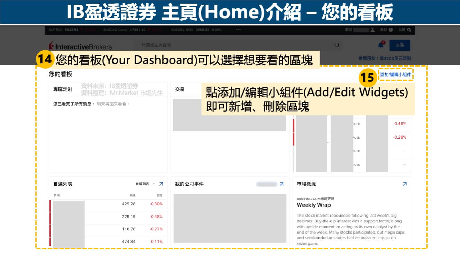Click 添加/編輯小組件 link

pos(396,75)
